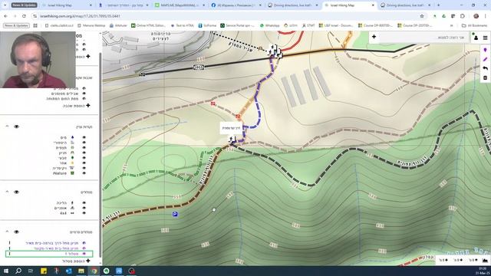Open the Task View taskbar button

click(x=31, y=271)
